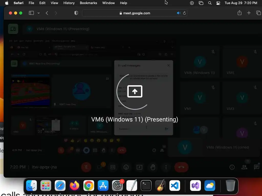This screenshot has width=262, height=196.
Task: Click the presentation screen icon top-left
Action: 13,29
